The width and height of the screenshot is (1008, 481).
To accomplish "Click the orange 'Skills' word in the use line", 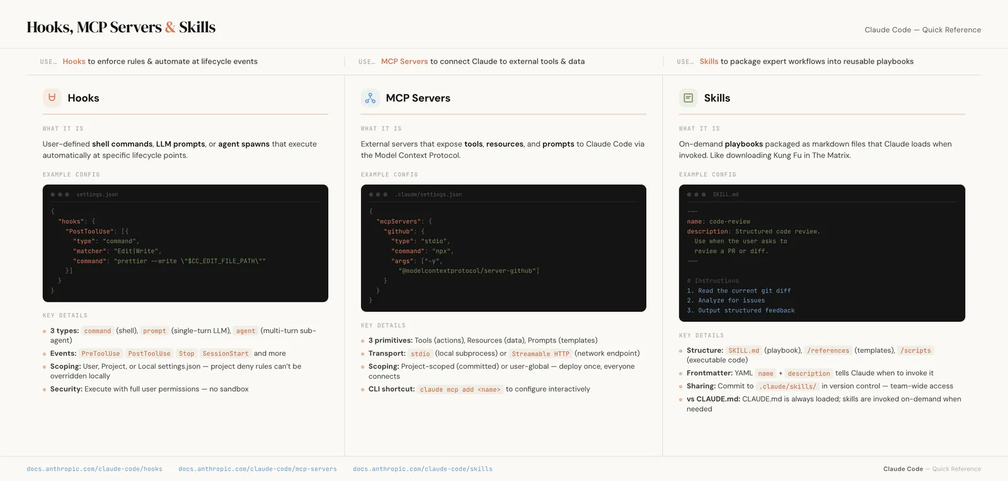I will tap(709, 62).
